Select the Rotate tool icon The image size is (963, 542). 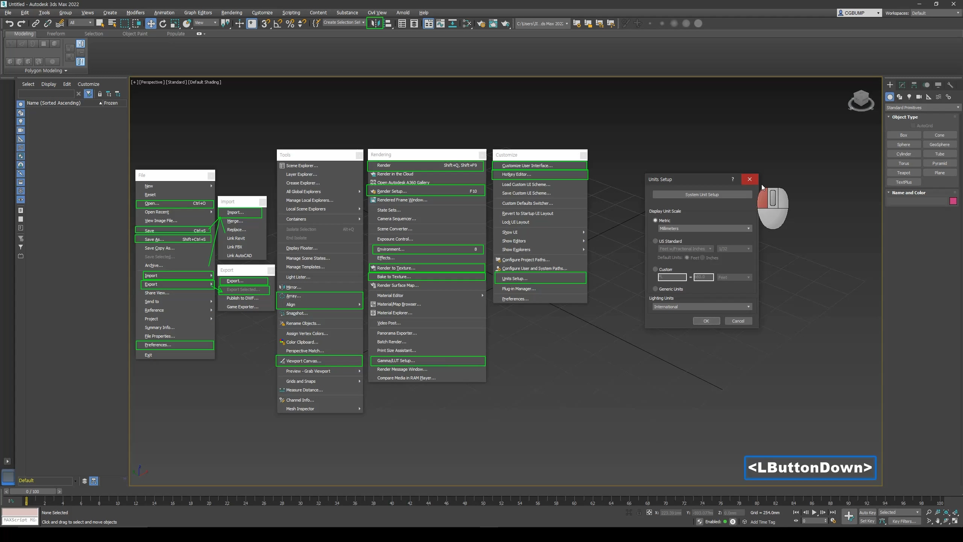(x=163, y=23)
